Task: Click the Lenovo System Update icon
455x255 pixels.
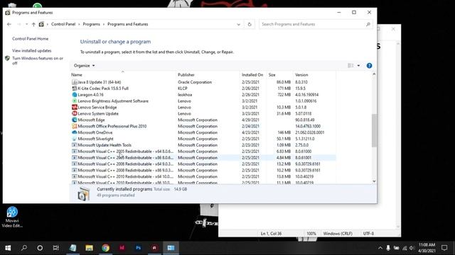Action: point(74,113)
